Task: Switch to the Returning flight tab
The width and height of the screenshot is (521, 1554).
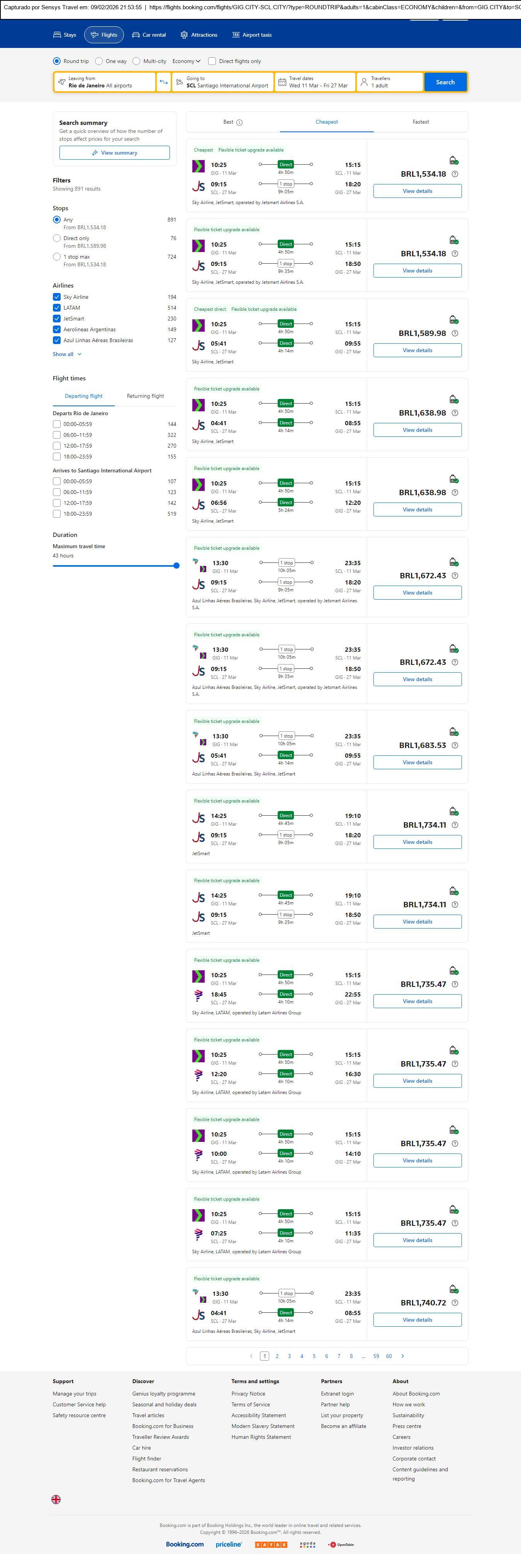Action: tap(145, 396)
